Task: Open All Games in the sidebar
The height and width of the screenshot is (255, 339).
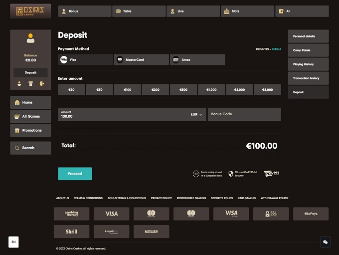Action: 30,116
